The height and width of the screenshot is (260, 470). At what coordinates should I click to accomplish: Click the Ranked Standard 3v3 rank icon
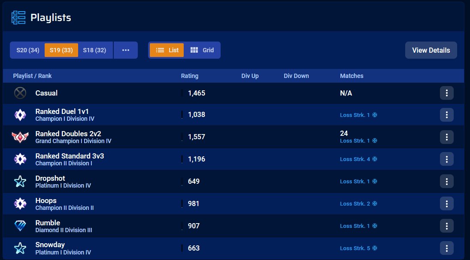pos(20,159)
